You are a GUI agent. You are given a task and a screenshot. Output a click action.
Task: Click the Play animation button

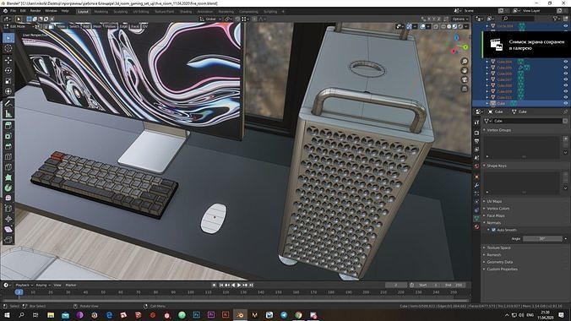[x=239, y=286]
